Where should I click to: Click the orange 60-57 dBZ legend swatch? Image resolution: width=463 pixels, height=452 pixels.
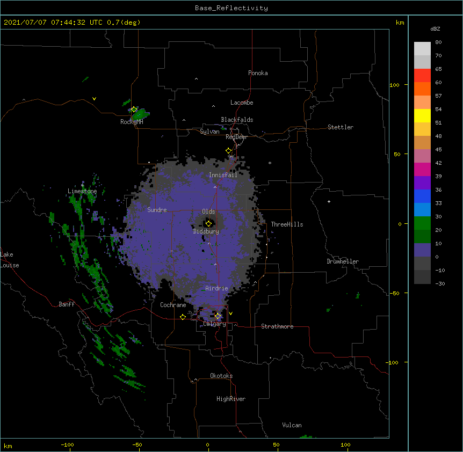pyautogui.click(x=422, y=89)
